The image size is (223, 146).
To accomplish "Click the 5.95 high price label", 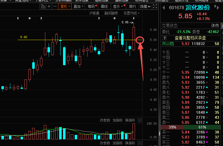I will click(125, 22).
